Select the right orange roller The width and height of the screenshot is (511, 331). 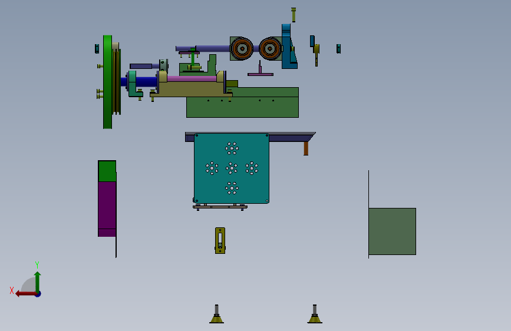point(270,48)
